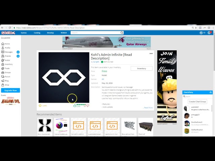This screenshot has width=215, height=161.
Task: Click the Kohl's Admin Infinite model thumbnail
Action: pos(64,77)
